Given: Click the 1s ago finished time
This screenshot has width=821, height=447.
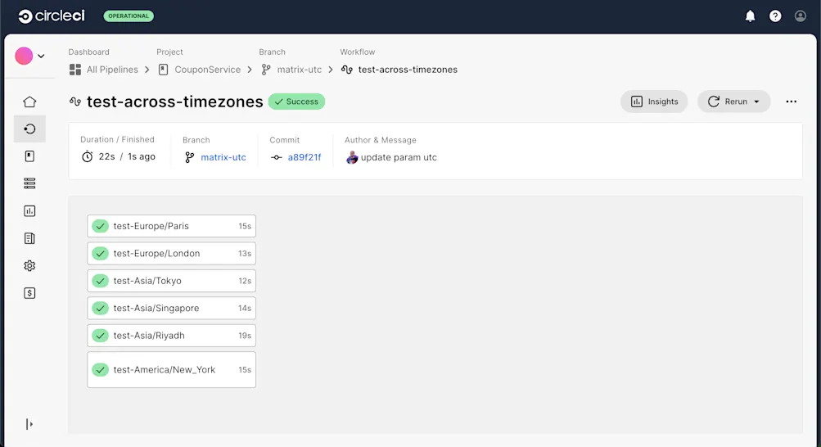Looking at the screenshot, I should [x=142, y=156].
